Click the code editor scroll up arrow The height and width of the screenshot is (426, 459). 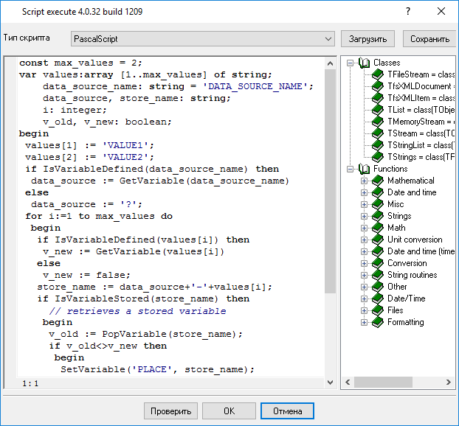[330, 63]
